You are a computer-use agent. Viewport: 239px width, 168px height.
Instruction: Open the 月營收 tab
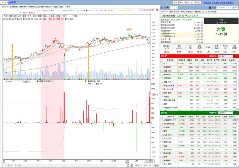tap(67, 7)
